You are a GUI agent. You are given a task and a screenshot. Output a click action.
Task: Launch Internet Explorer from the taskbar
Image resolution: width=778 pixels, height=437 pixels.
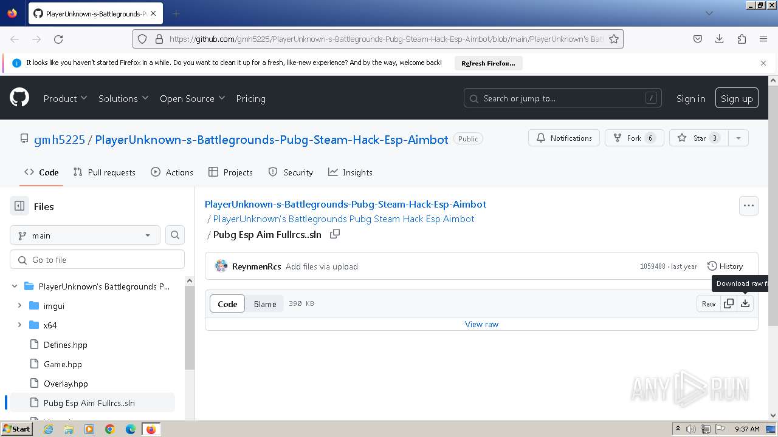49,429
